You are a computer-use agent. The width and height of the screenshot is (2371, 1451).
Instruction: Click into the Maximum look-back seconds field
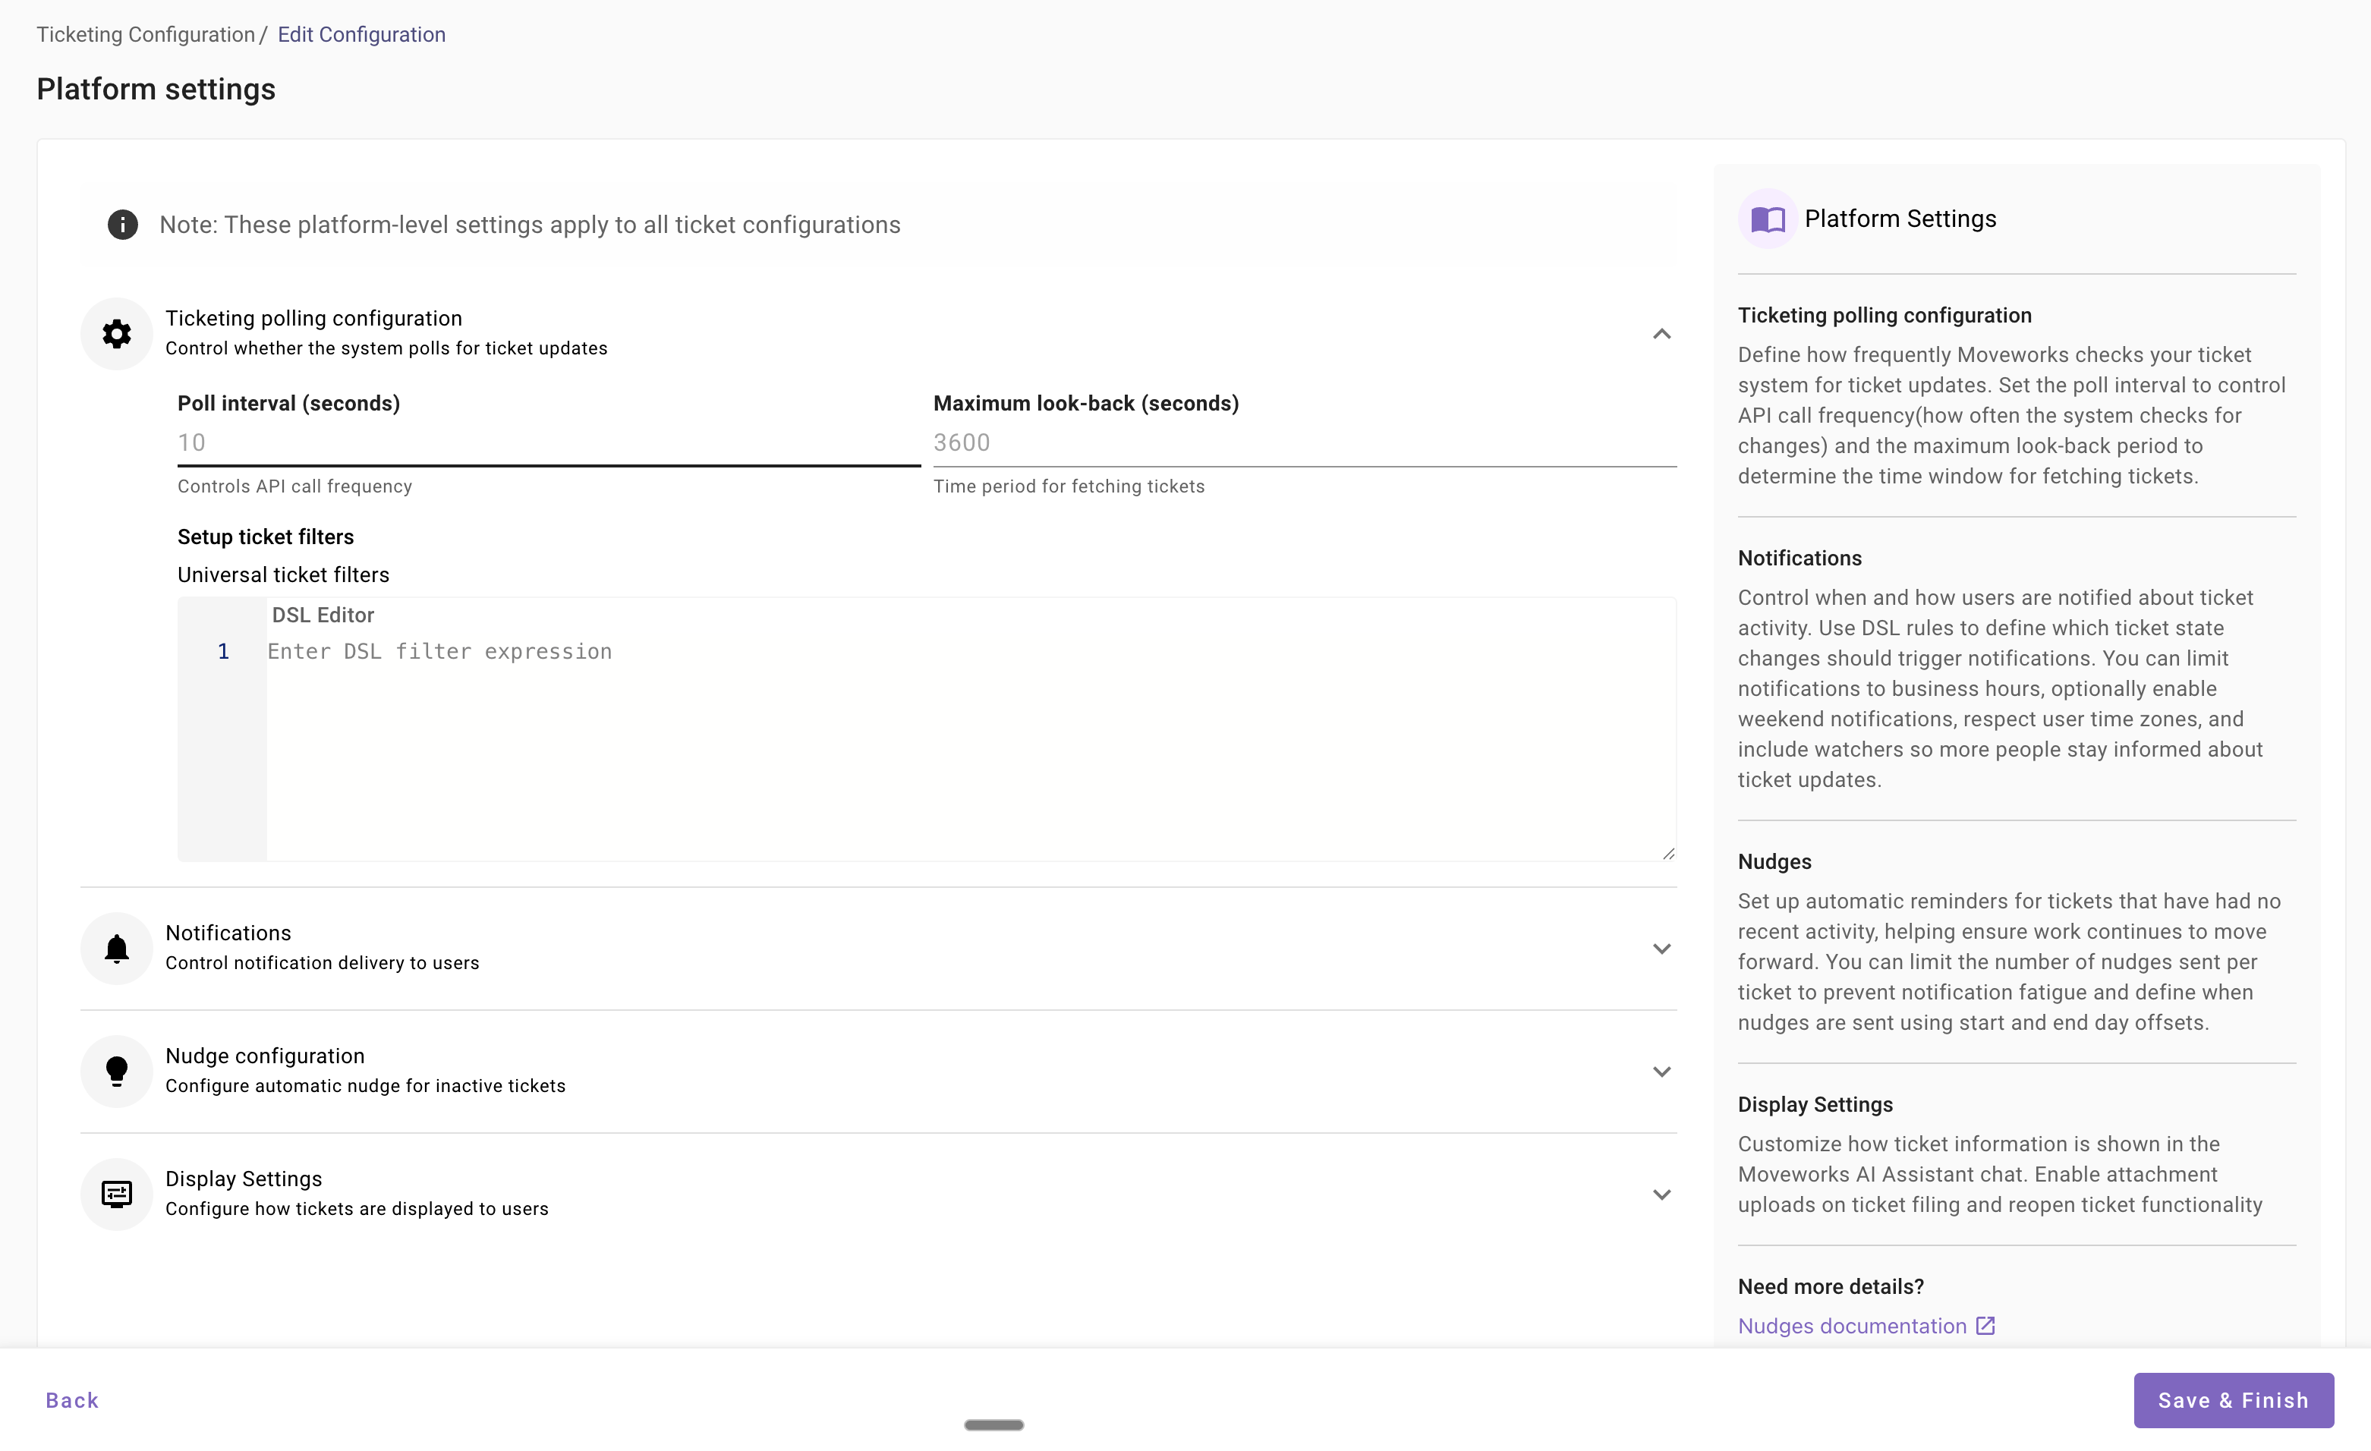click(x=1304, y=442)
